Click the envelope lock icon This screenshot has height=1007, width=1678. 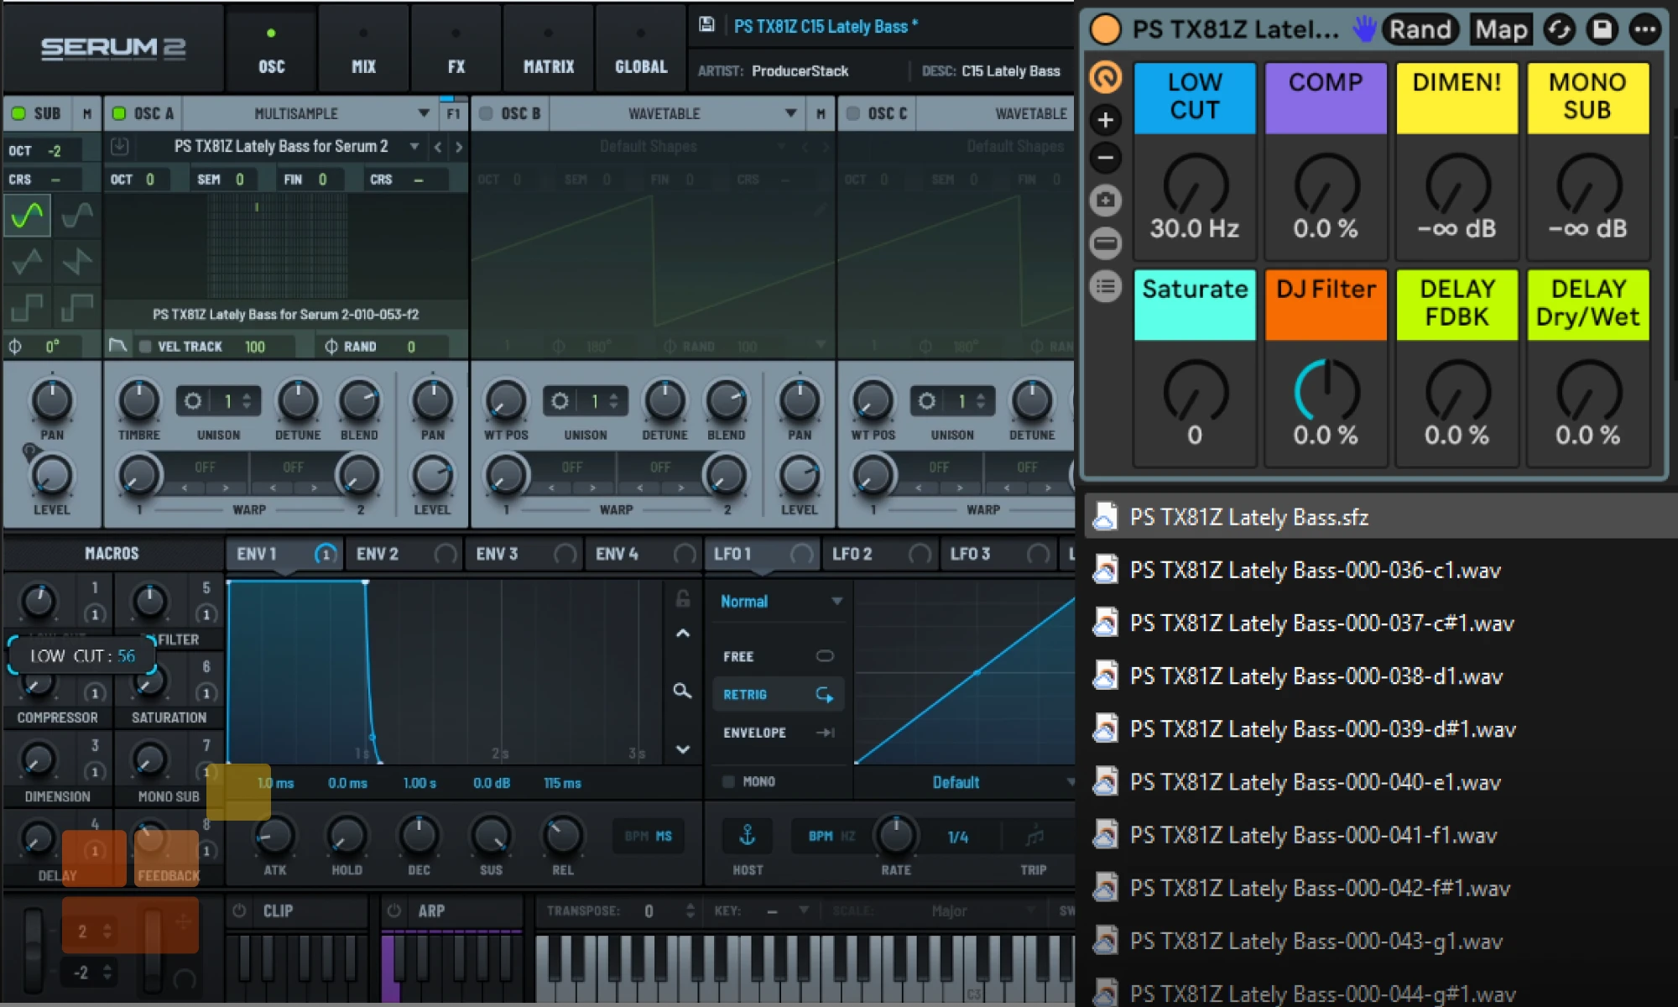point(682,598)
